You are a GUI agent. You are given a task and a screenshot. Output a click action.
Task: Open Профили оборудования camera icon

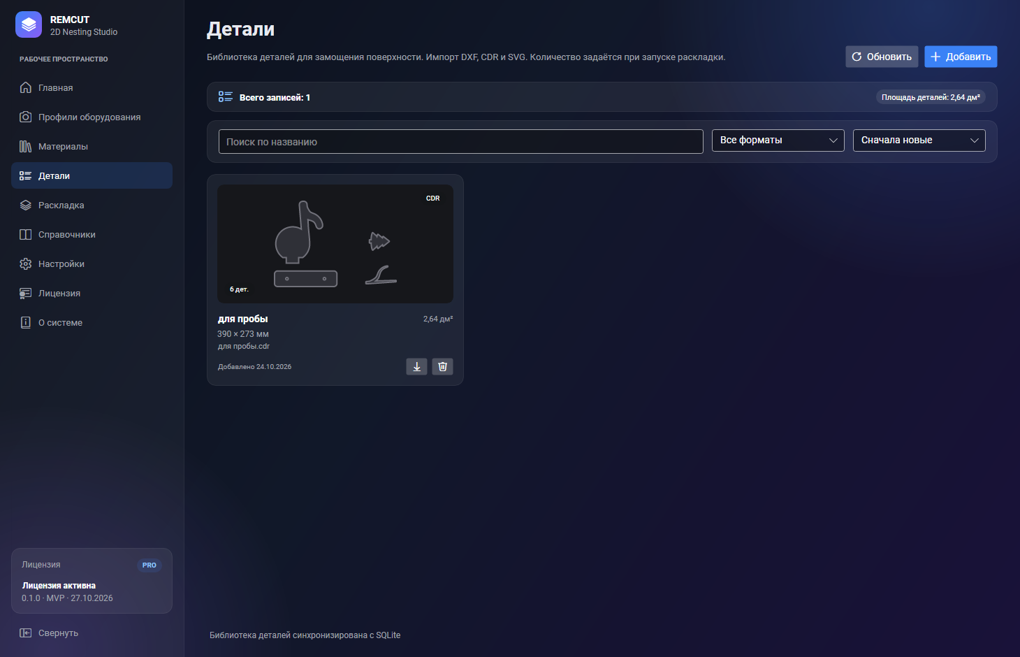(26, 117)
